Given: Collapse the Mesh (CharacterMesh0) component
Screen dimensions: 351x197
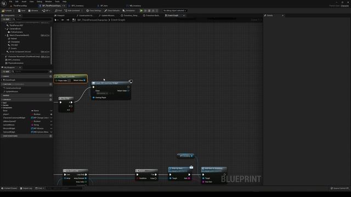Looking at the screenshot, I should coord(5,35).
